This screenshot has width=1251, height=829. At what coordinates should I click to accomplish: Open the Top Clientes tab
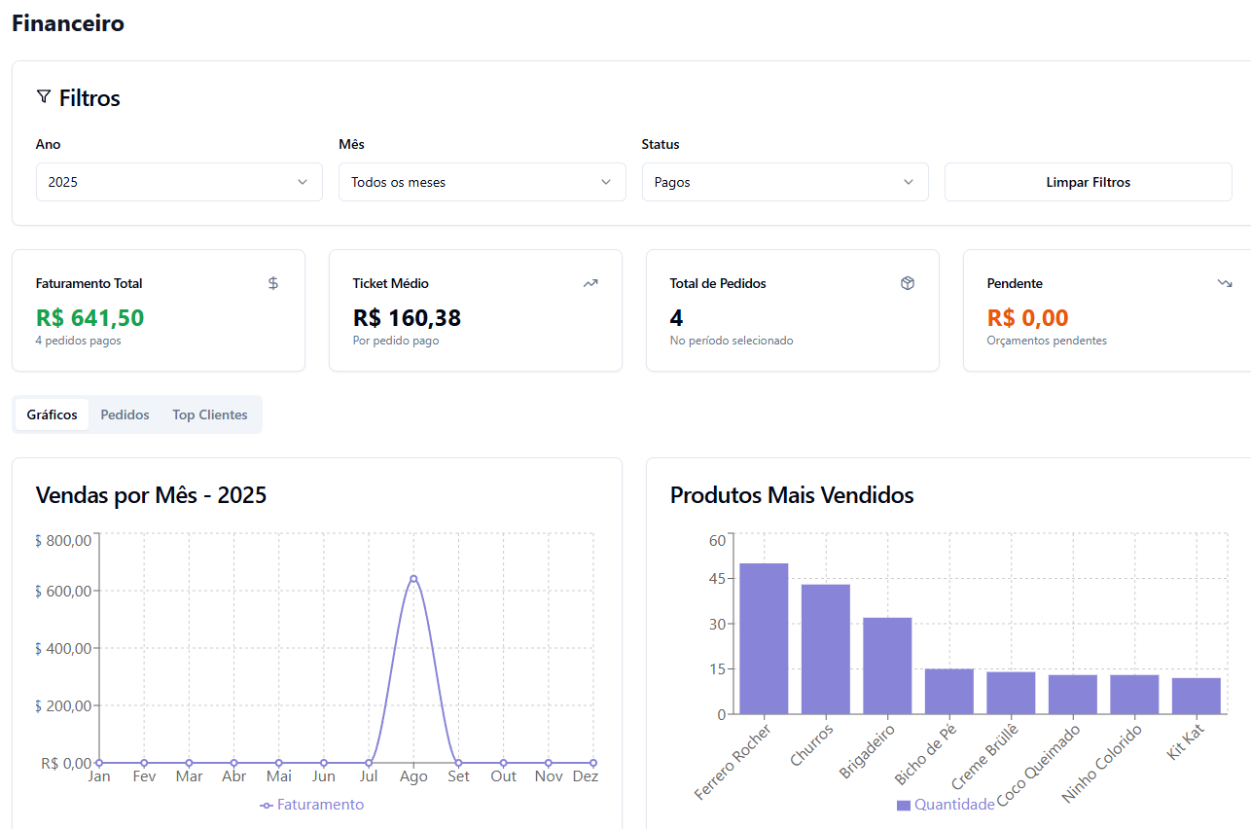(210, 414)
